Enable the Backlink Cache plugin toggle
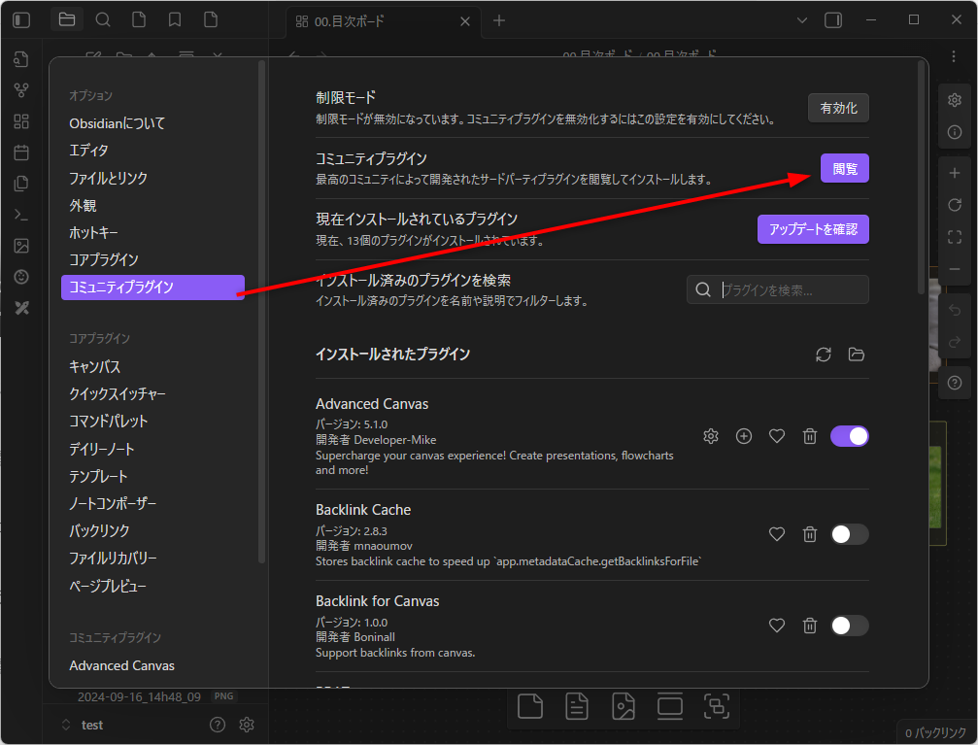The image size is (978, 745). [x=850, y=534]
